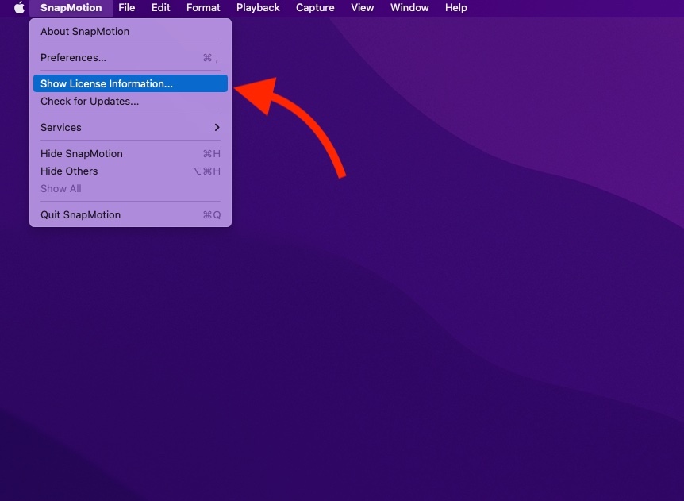Open the Format menu
This screenshot has width=684, height=501.
click(203, 7)
